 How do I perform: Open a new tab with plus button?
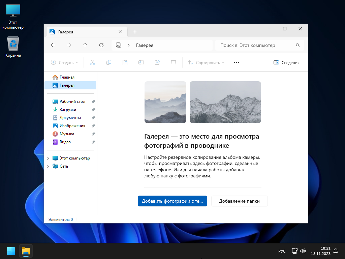coord(135,32)
